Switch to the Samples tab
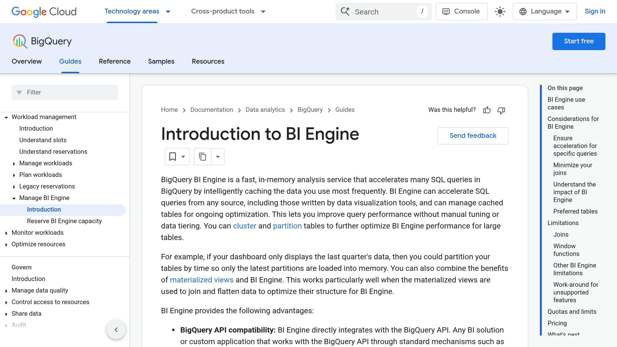The image size is (617, 347). [x=161, y=61]
